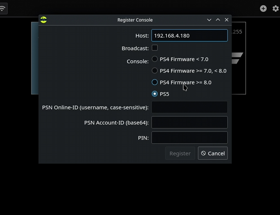Click the PSN Account-ID base64 field
Screen dimensions: 280x215
[x=189, y=122]
